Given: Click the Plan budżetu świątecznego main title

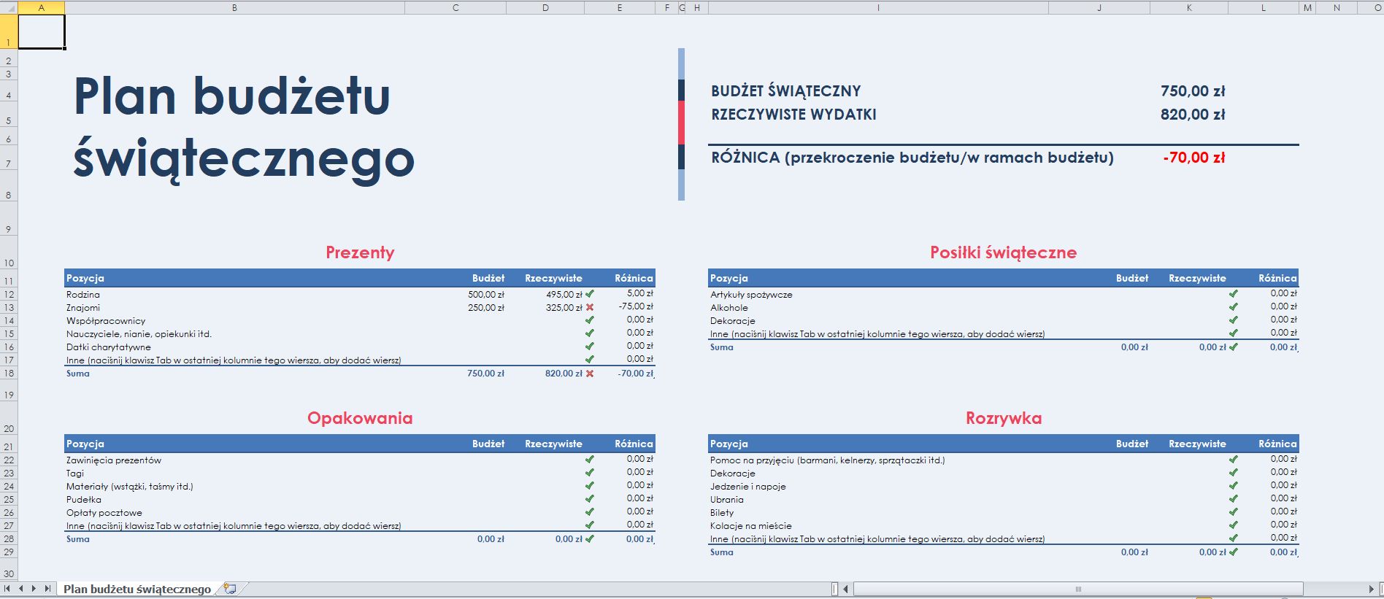Looking at the screenshot, I should click(x=244, y=128).
